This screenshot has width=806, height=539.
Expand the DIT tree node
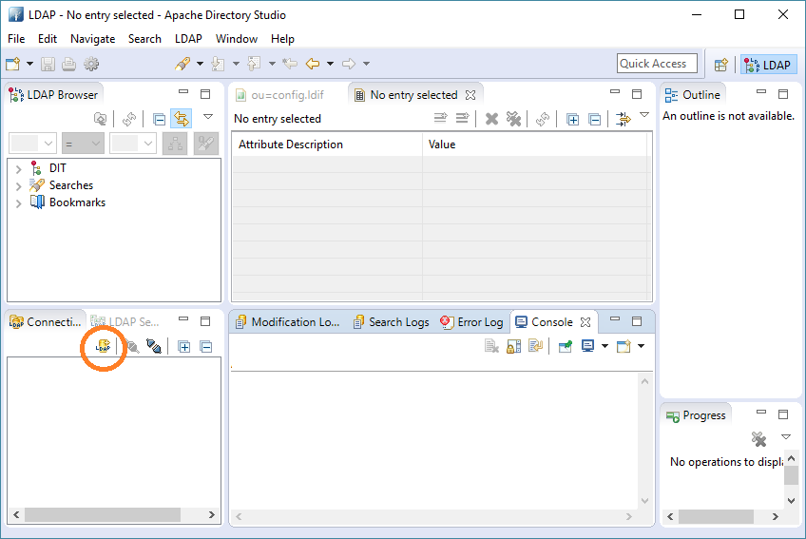(18, 168)
